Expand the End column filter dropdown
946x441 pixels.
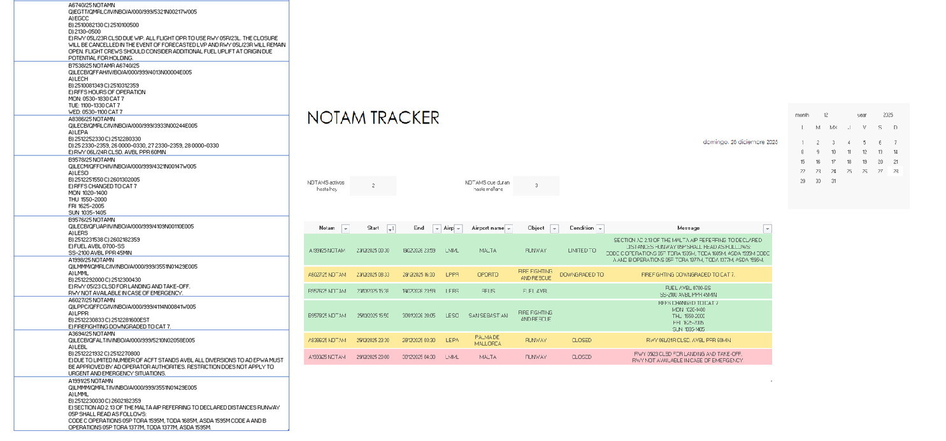click(436, 228)
